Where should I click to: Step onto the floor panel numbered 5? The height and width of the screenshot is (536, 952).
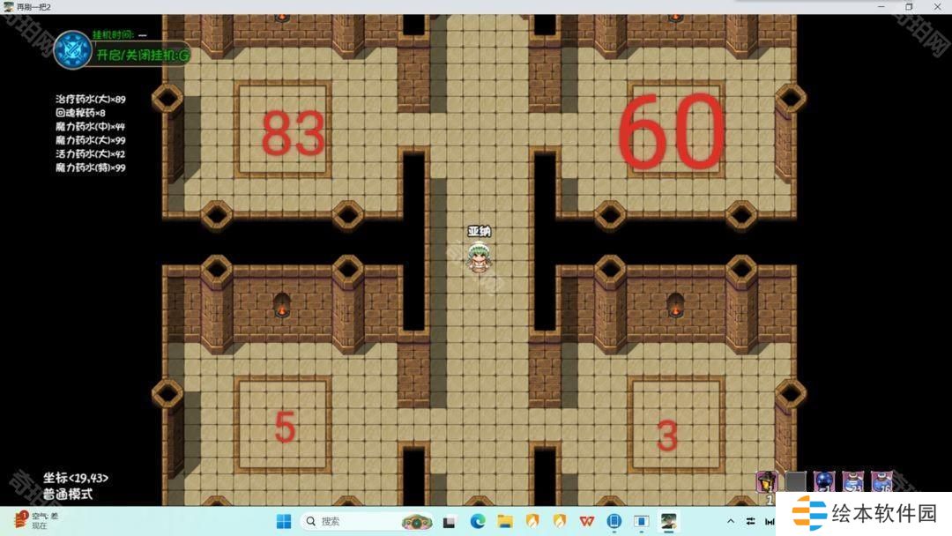(x=285, y=425)
